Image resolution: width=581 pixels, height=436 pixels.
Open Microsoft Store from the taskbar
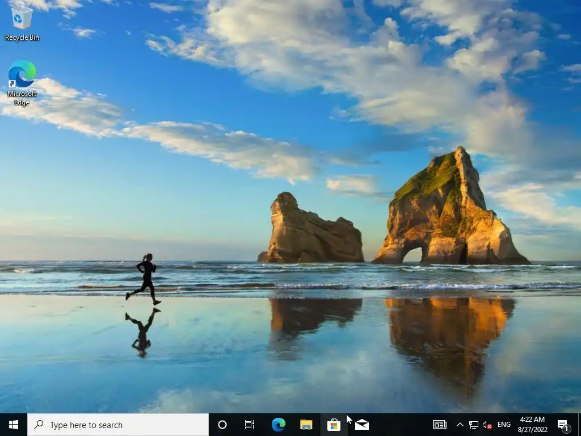point(334,425)
